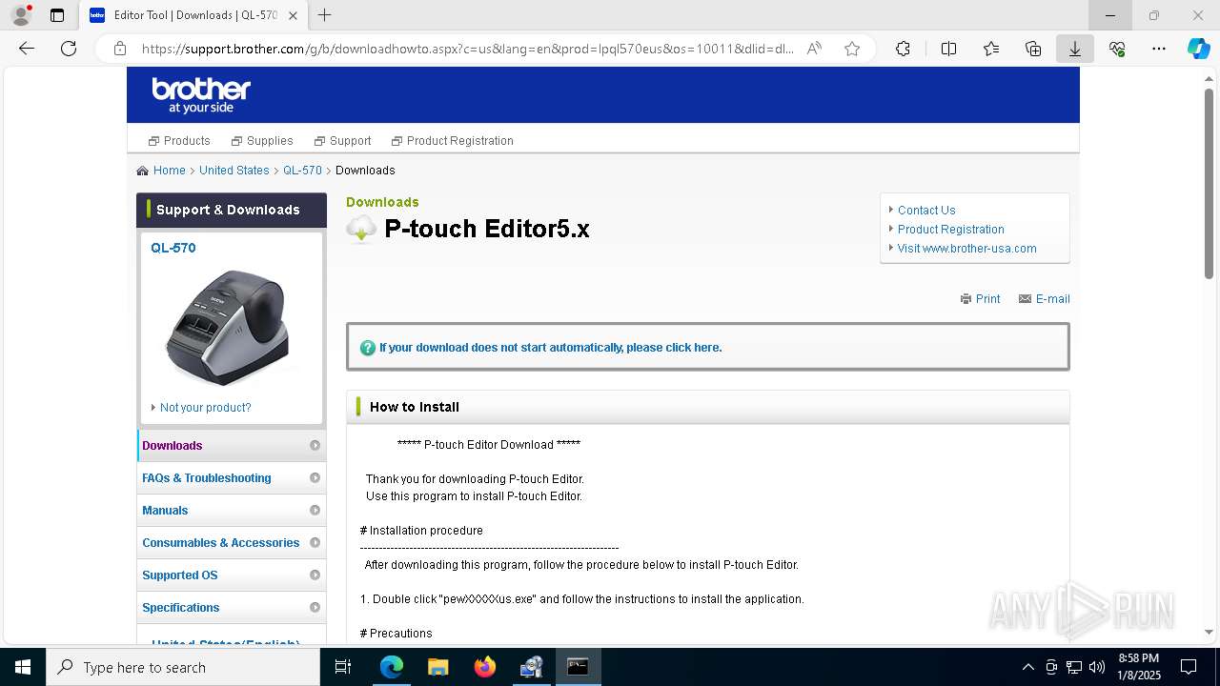
Task: View site information lock icon
Action: coord(120,49)
